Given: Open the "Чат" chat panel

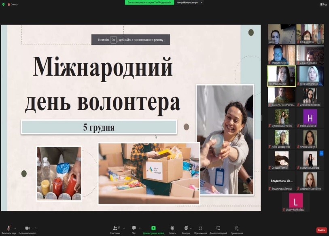Looking at the screenshot, I should click(134, 230).
